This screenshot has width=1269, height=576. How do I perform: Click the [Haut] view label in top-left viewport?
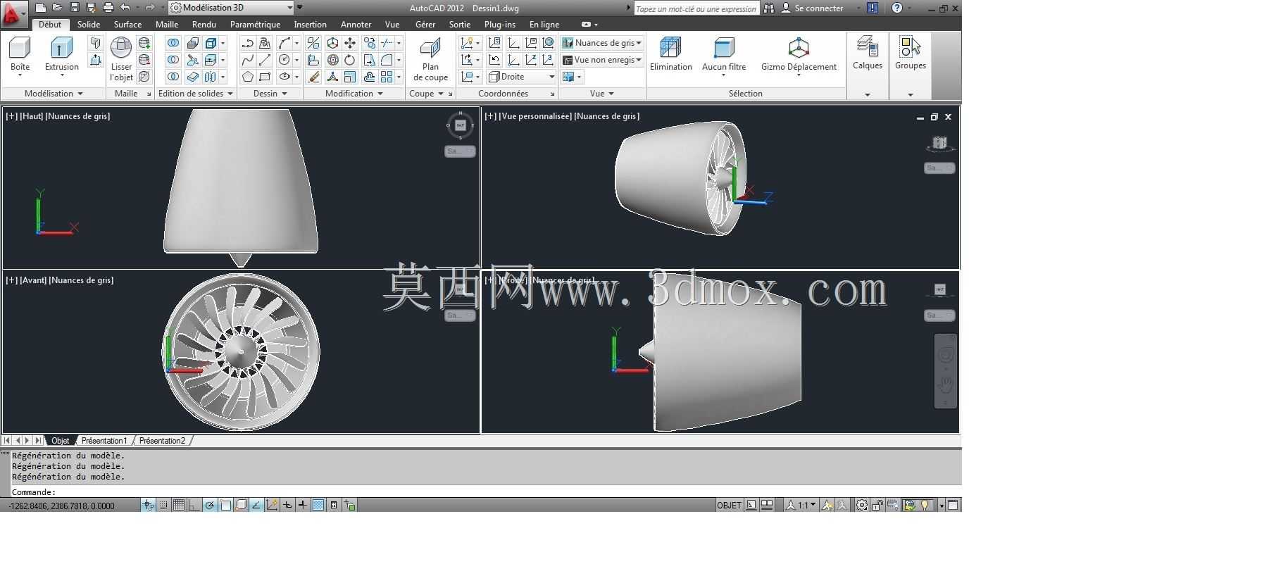point(31,116)
